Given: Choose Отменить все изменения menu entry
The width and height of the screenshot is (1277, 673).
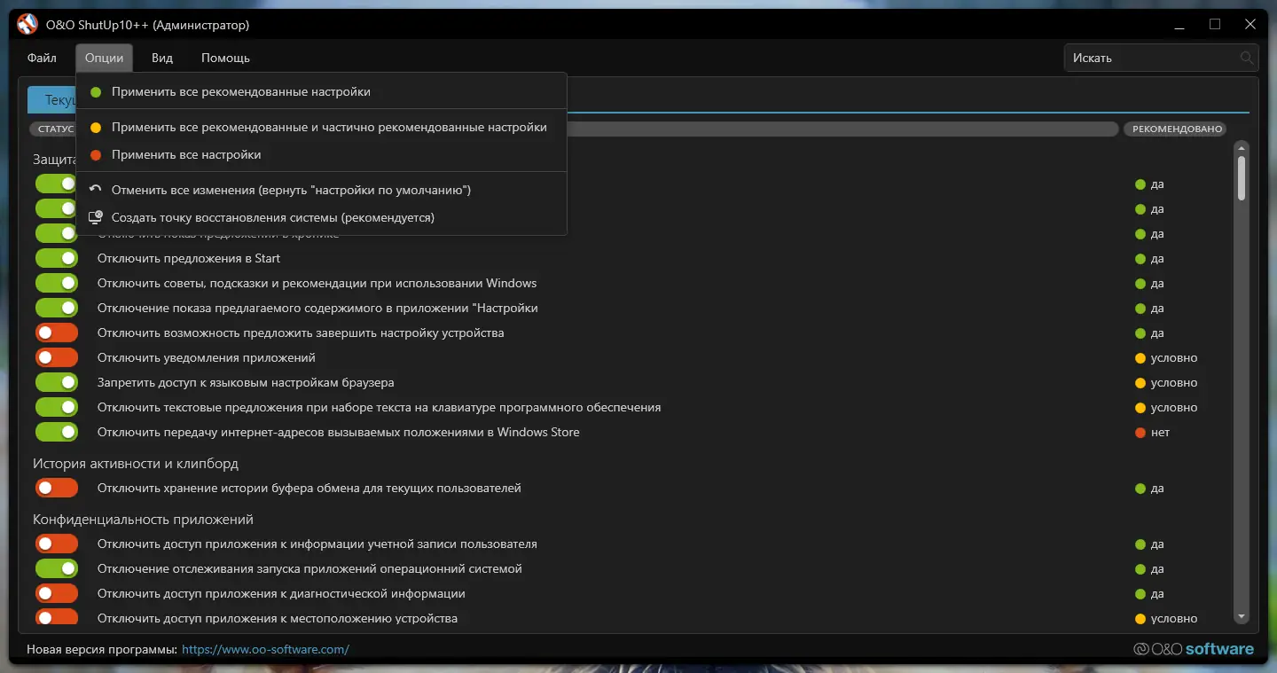Looking at the screenshot, I should coord(321,191).
